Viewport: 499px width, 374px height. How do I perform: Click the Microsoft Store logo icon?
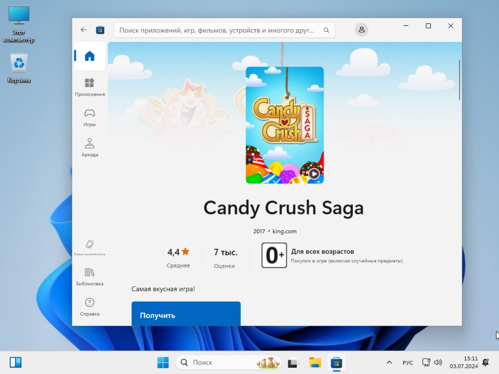100,30
